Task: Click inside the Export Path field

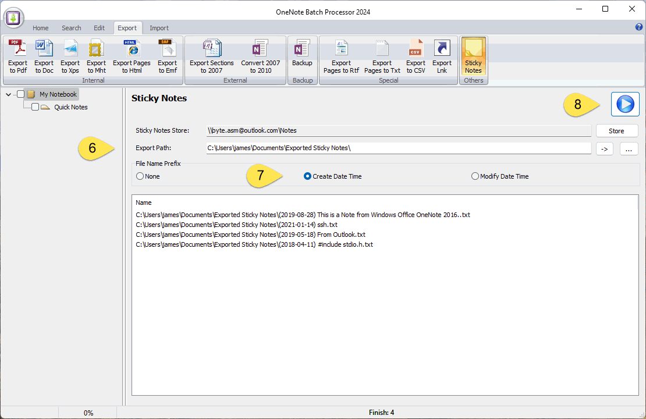Action: click(x=398, y=148)
